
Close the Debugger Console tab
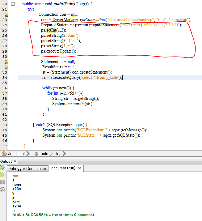pos(44,169)
